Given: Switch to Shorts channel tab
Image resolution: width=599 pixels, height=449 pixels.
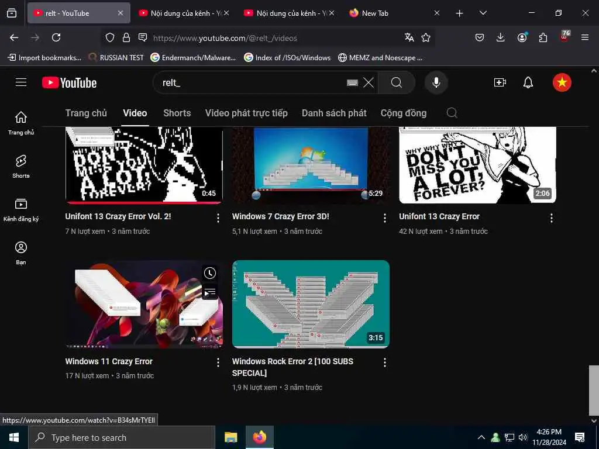Looking at the screenshot, I should tap(177, 113).
